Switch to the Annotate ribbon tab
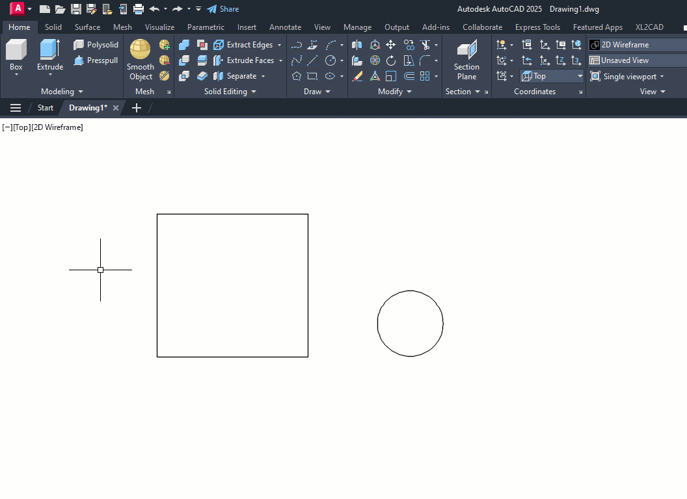Screen dimensions: 687x499 coord(285,27)
